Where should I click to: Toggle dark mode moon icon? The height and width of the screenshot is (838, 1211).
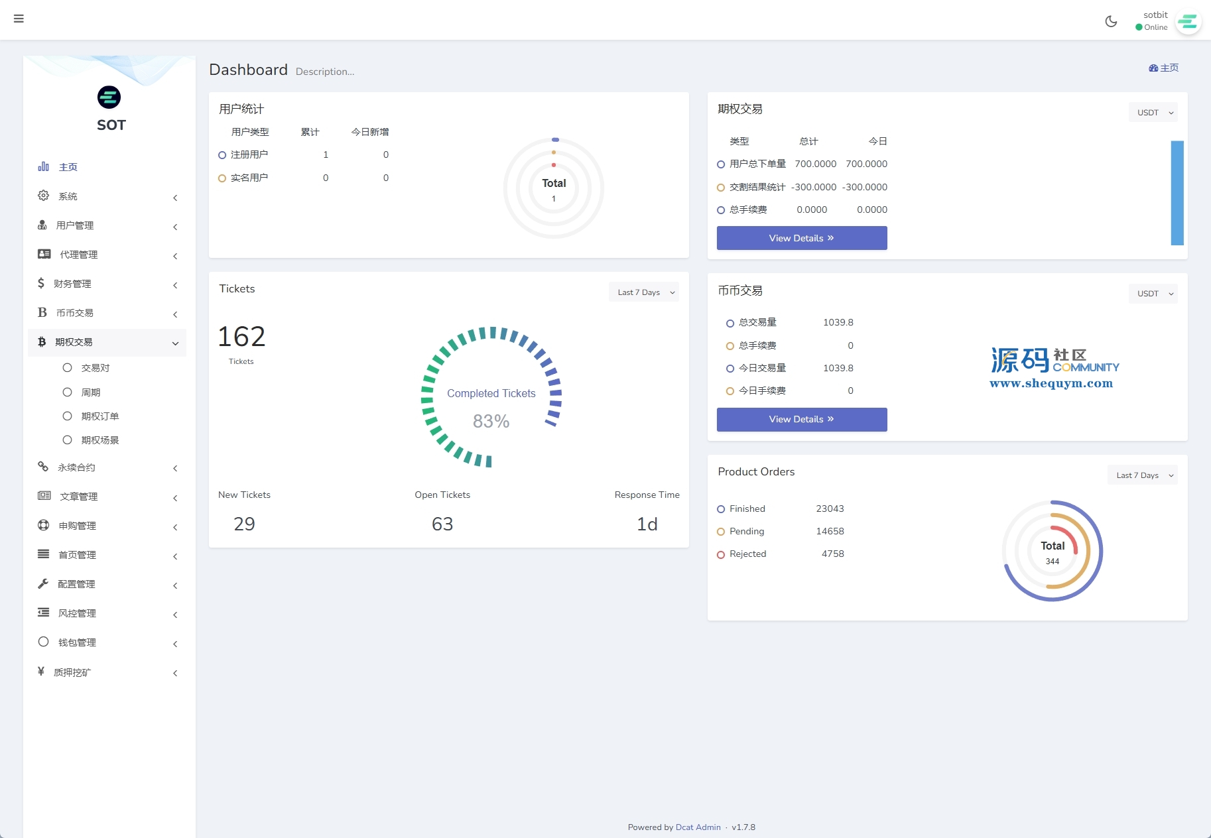click(x=1111, y=21)
